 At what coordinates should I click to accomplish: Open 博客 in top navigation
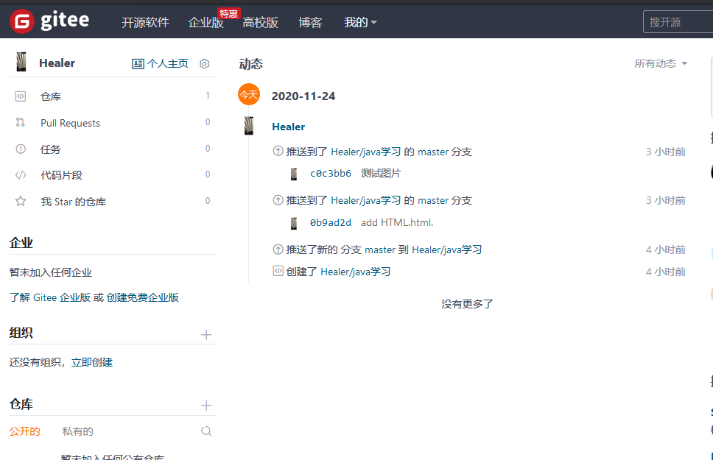tap(310, 22)
